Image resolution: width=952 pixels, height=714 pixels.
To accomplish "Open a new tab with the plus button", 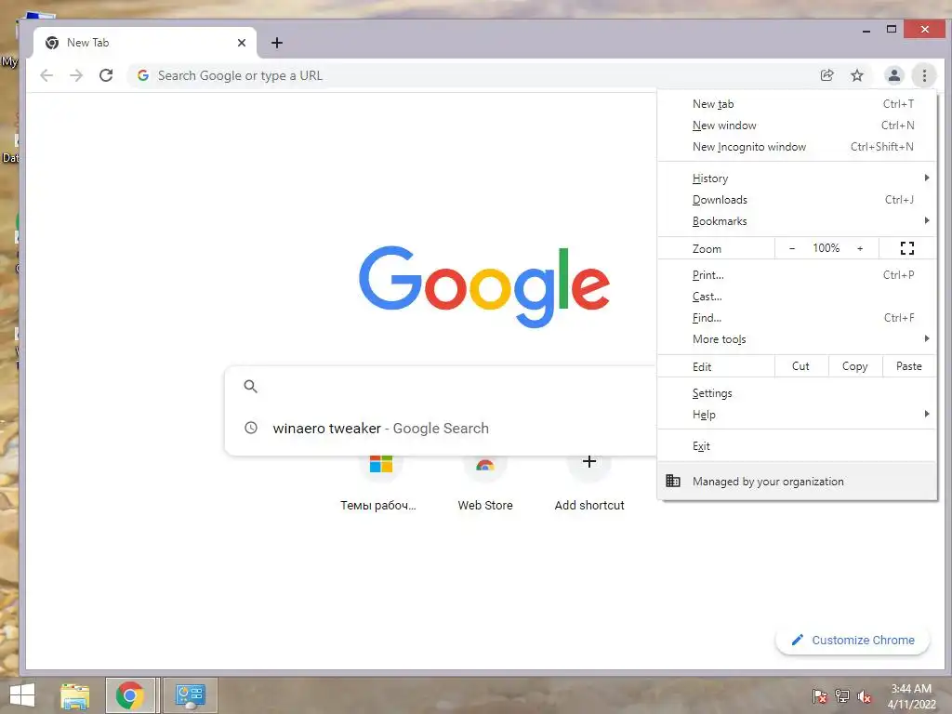I will coord(277,43).
